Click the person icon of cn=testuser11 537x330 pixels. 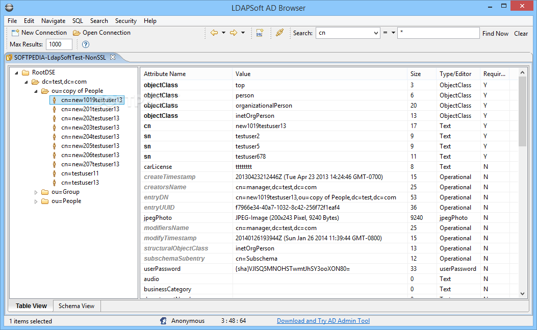point(54,174)
